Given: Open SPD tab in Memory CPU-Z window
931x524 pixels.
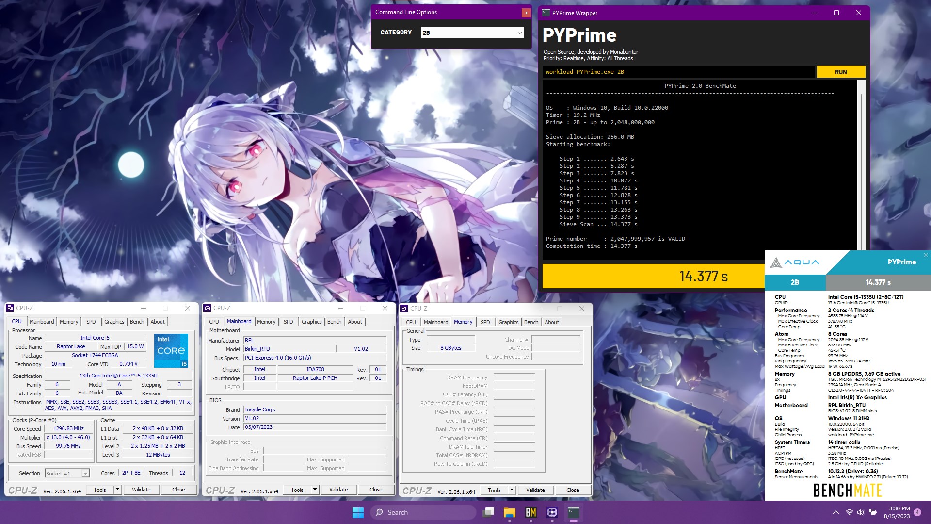Looking at the screenshot, I should (x=485, y=322).
